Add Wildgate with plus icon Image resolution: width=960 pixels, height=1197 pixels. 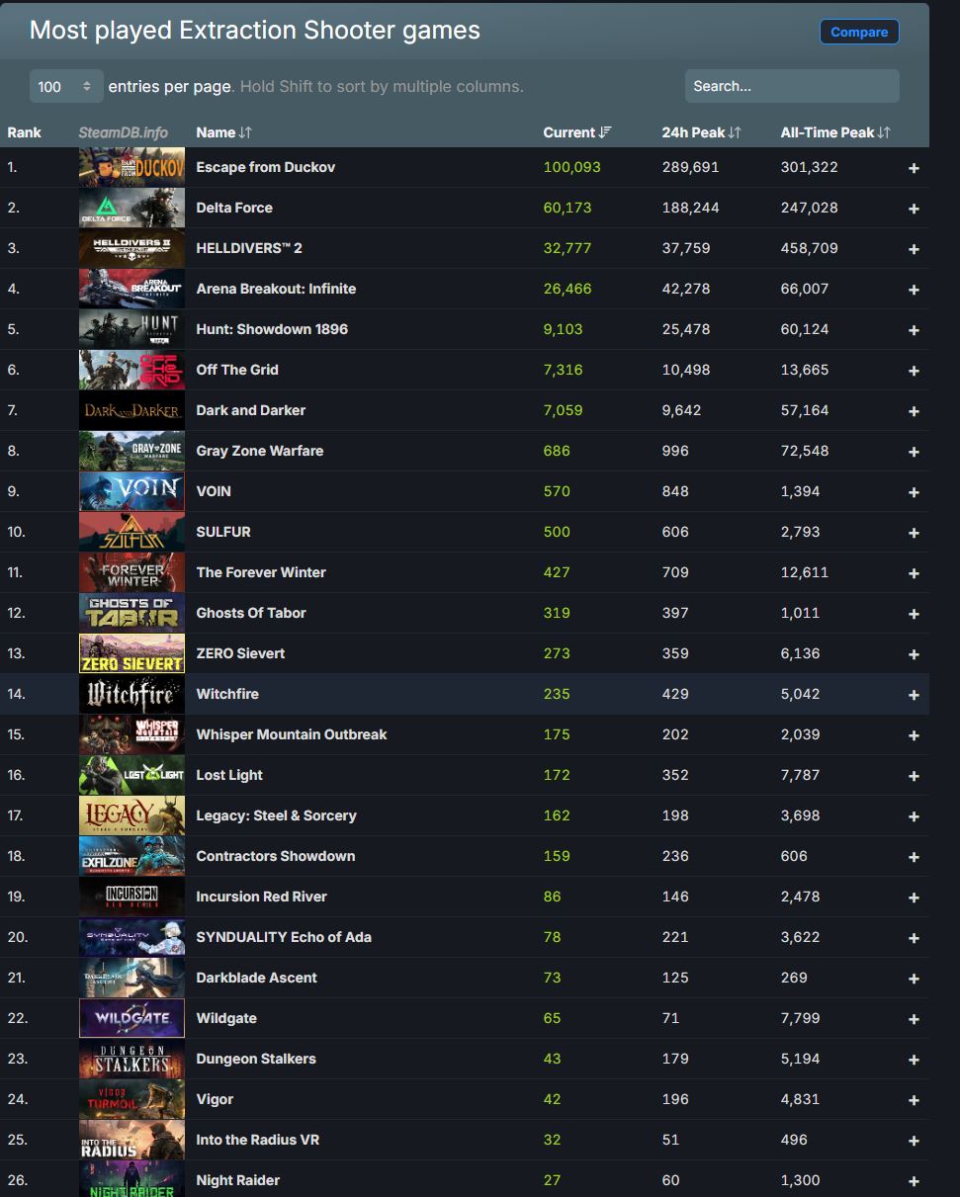point(914,1019)
